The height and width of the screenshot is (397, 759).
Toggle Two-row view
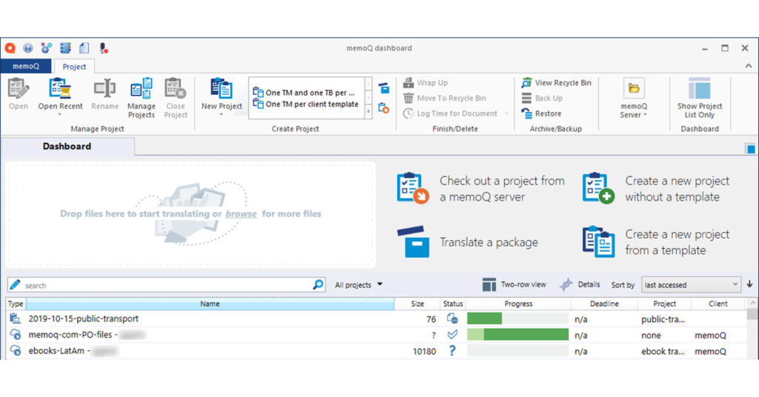[x=514, y=284]
